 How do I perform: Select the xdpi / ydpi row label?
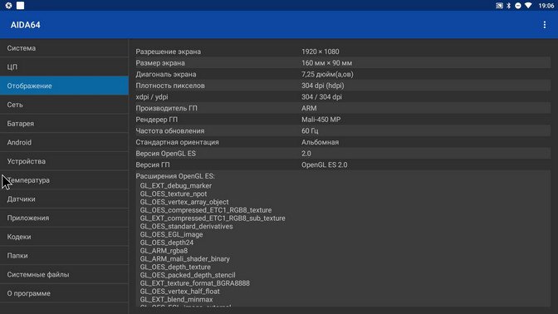(x=152, y=97)
